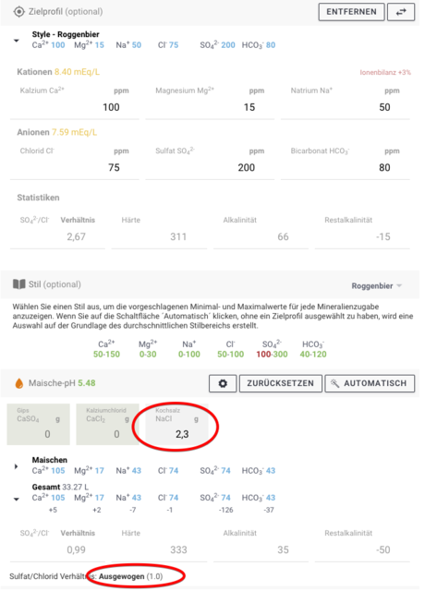Open the Roggenbier style dropdown
The width and height of the screenshot is (425, 591).
376,285
